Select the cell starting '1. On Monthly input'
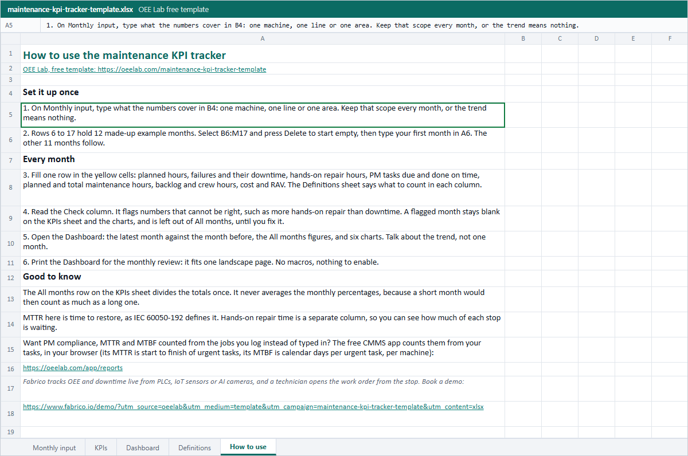The width and height of the screenshot is (688, 456). [x=263, y=115]
